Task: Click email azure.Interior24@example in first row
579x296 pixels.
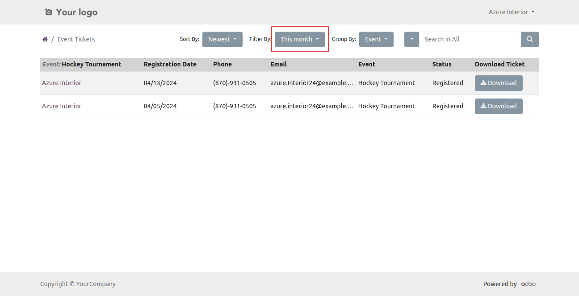Action: pos(312,83)
